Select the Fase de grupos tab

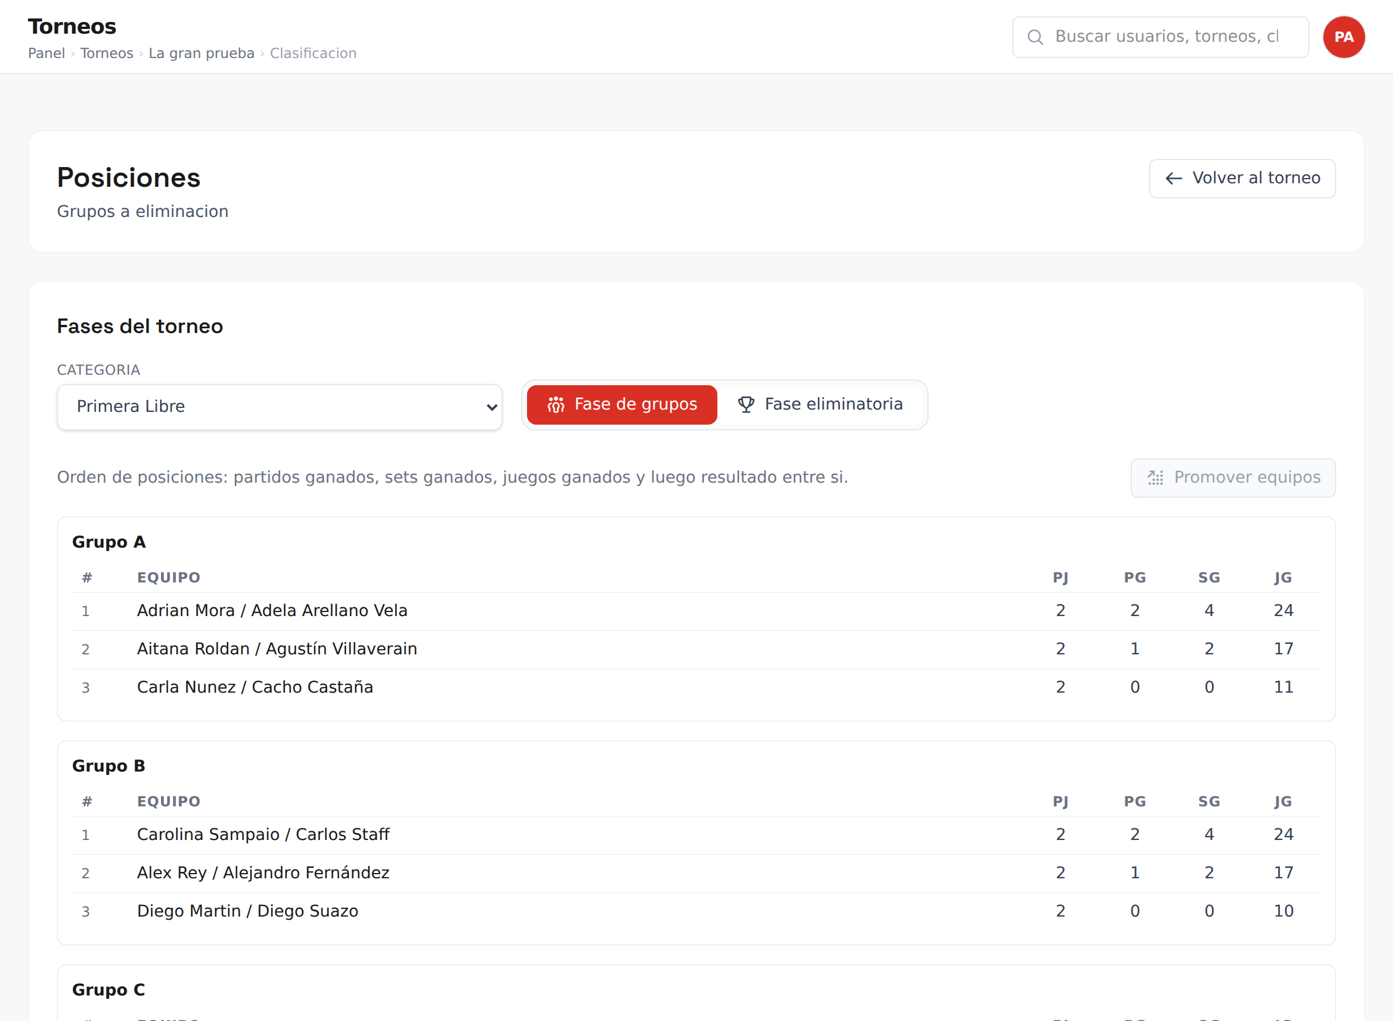[x=622, y=405]
